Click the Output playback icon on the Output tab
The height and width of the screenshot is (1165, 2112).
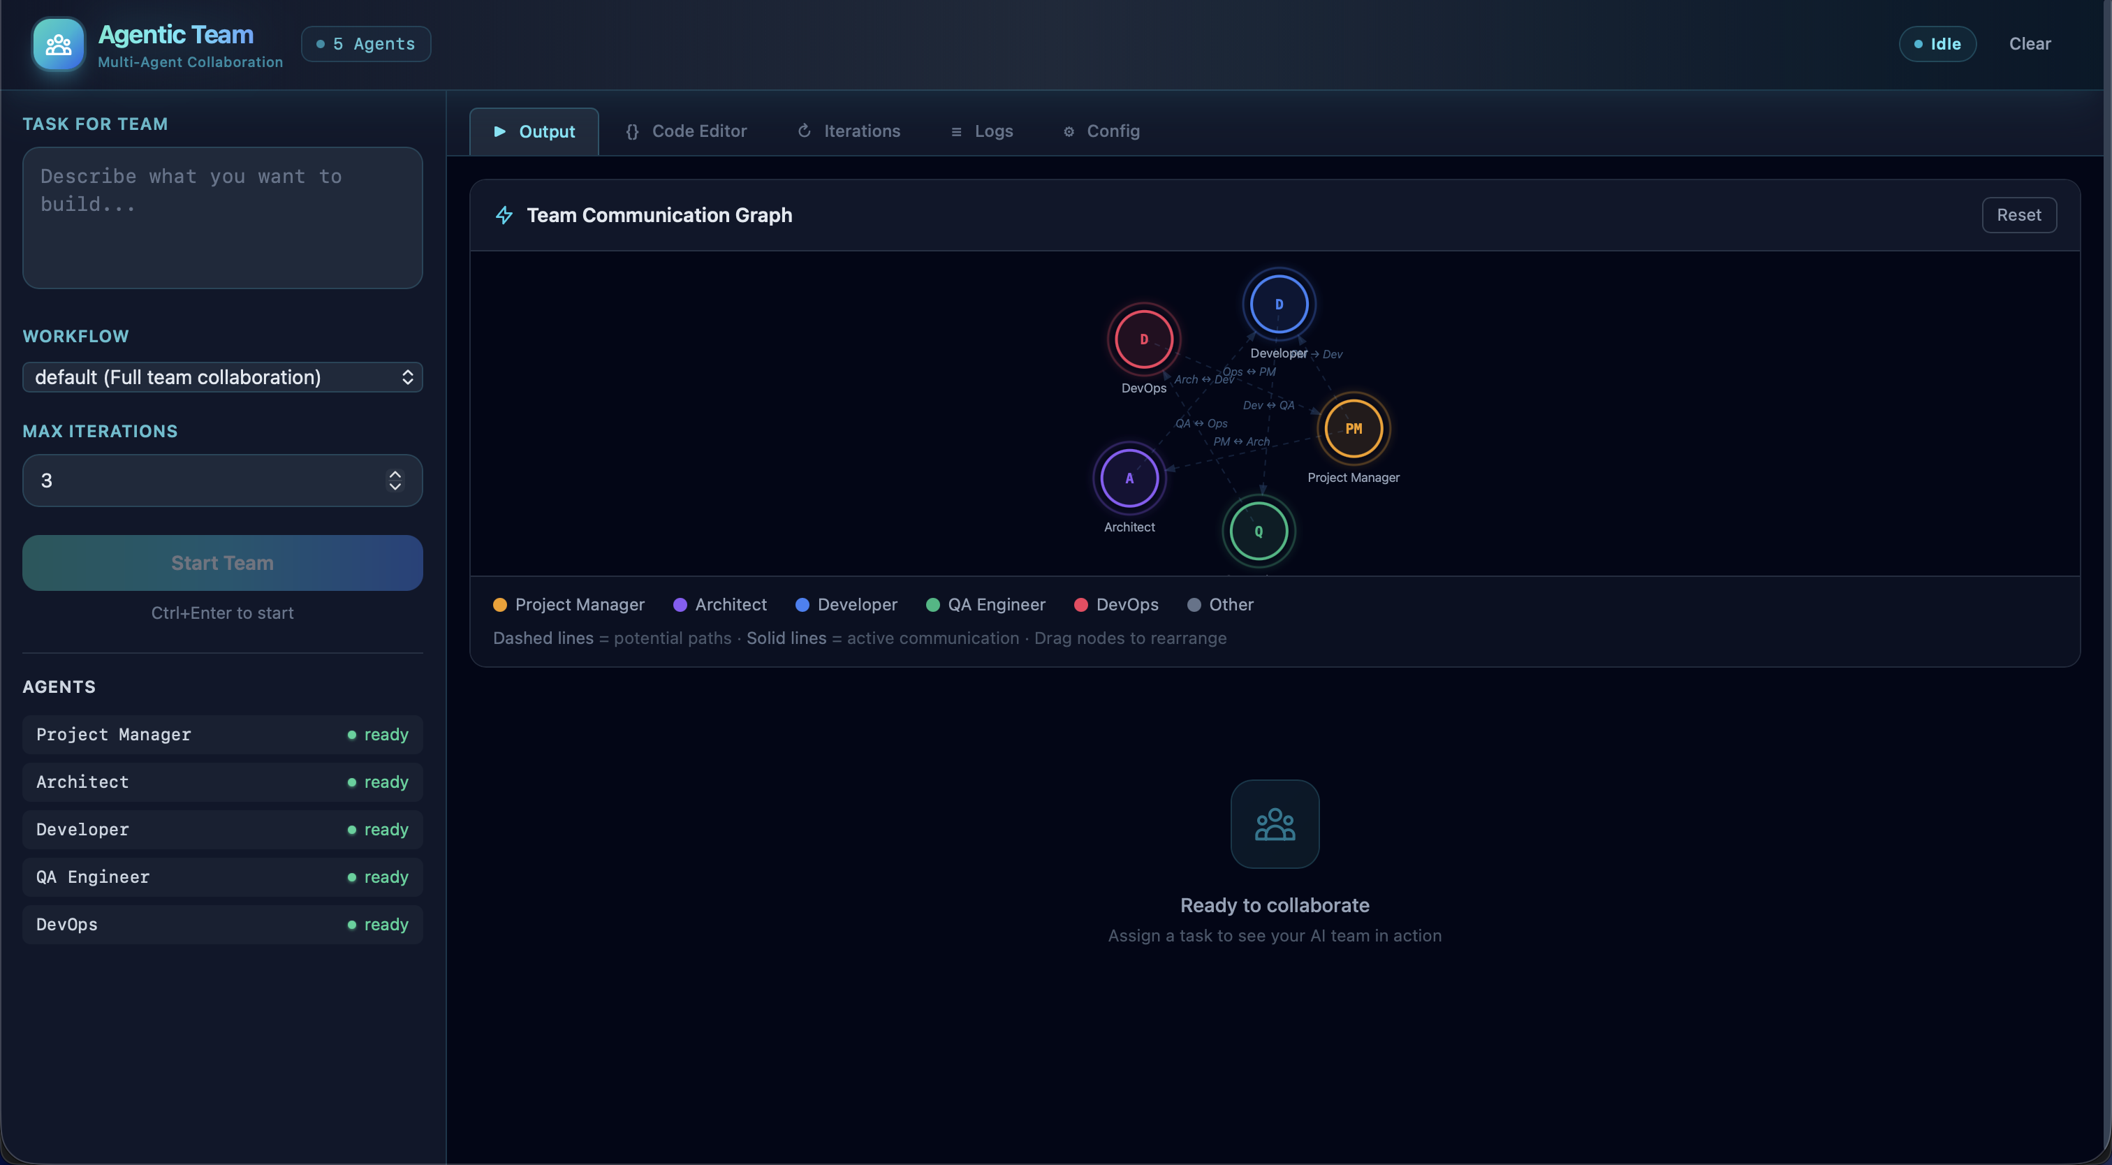point(501,131)
